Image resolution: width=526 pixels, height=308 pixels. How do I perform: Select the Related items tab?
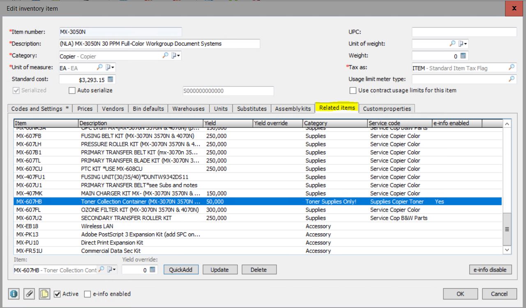click(x=337, y=107)
